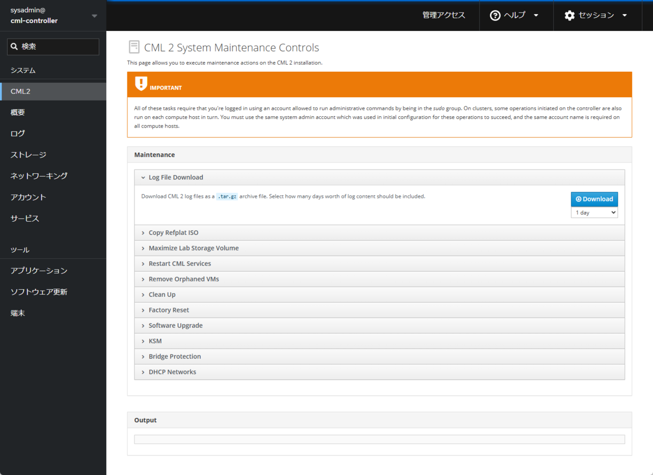The height and width of the screenshot is (475, 653).
Task: Open the セッション dropdown menu
Action: click(x=596, y=15)
